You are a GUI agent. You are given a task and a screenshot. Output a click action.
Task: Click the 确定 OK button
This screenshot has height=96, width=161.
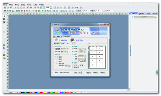89,73
